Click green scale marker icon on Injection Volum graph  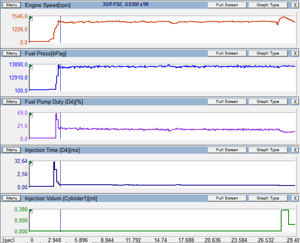click(x=31, y=211)
